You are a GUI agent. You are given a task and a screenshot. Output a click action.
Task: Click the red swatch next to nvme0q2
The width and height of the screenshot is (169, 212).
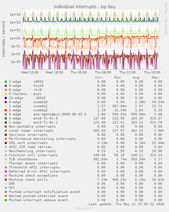[6, 110]
